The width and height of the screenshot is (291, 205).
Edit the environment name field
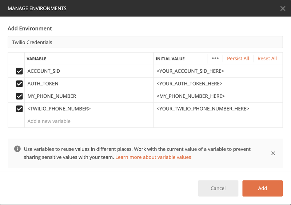(x=145, y=42)
